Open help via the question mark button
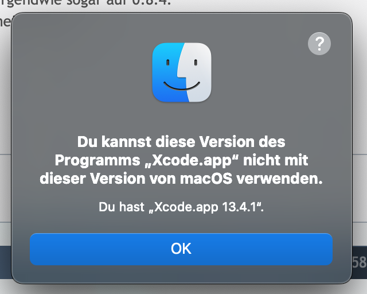Screen dimensions: 367x294 pyautogui.click(x=319, y=44)
